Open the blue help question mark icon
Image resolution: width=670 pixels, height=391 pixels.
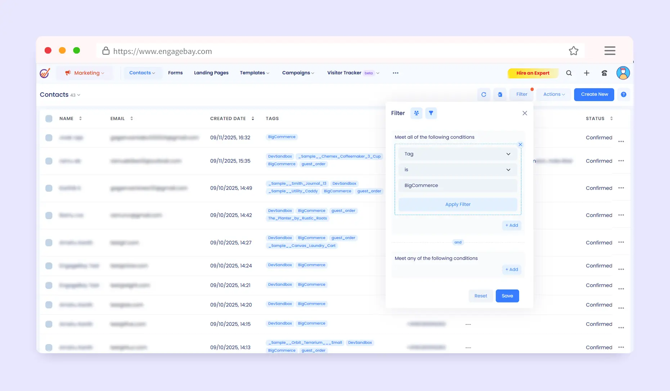click(x=624, y=95)
